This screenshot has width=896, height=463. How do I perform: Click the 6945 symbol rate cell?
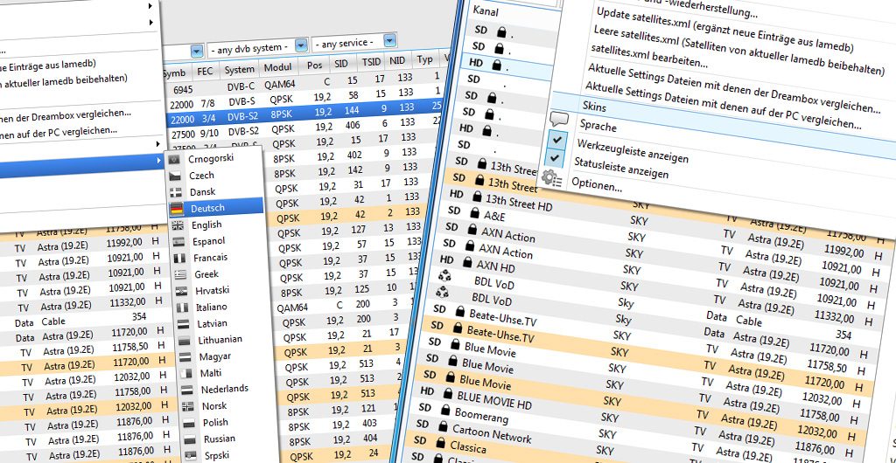[x=185, y=91]
